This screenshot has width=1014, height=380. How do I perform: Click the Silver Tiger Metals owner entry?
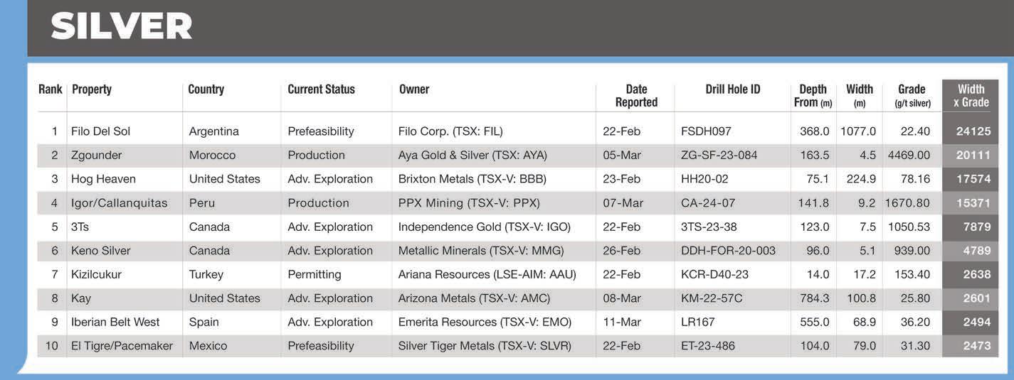(485, 346)
